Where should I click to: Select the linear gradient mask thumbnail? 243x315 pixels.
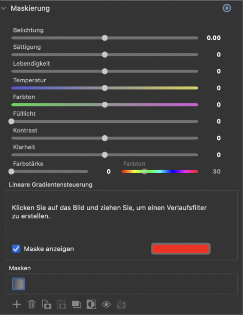pyautogui.click(x=18, y=284)
